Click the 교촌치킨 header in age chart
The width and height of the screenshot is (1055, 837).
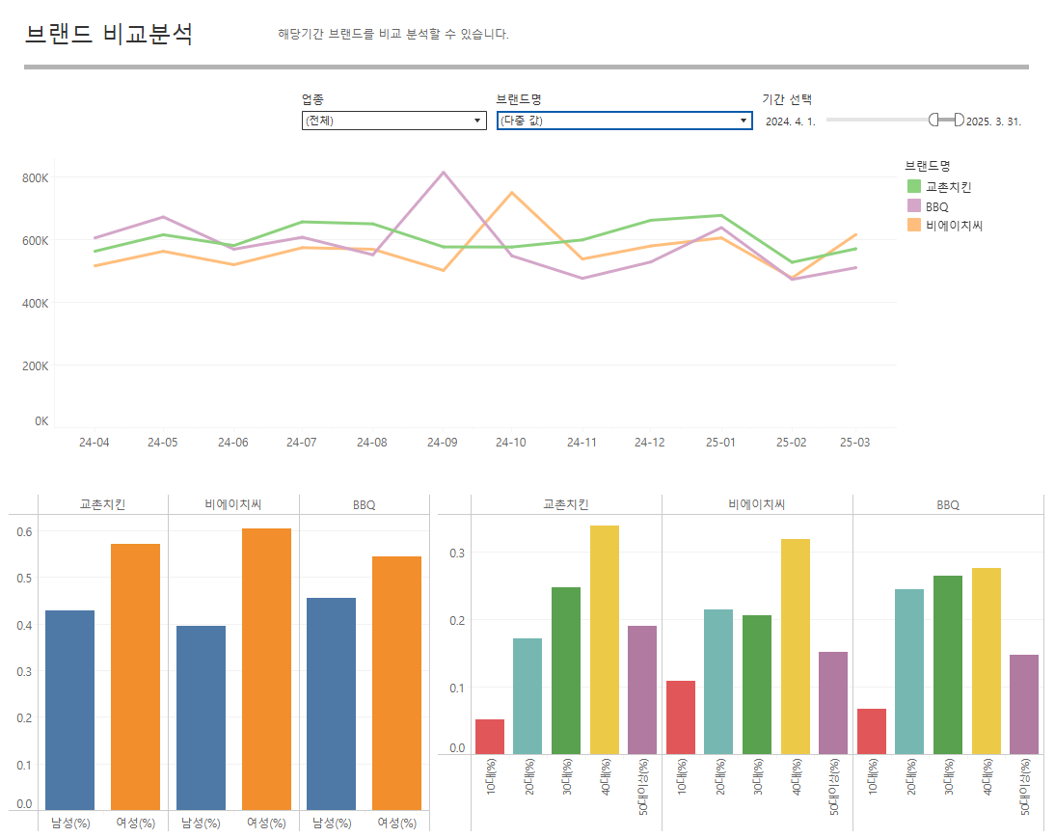pos(566,504)
